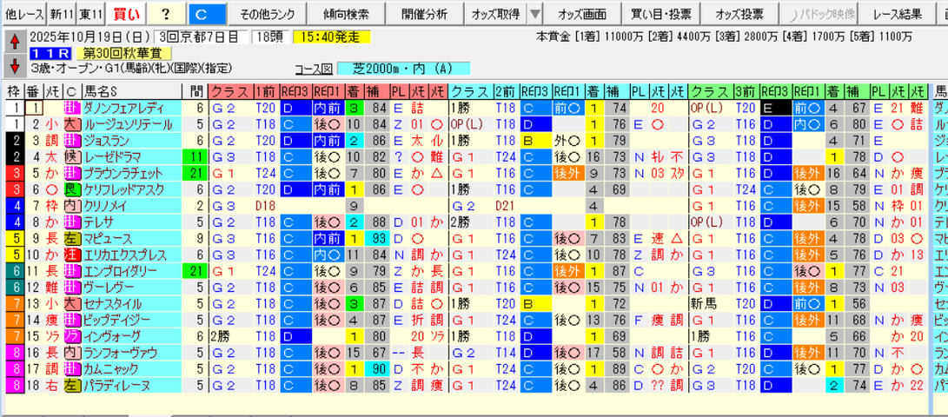
Task: Click the 18頭 runner count field
Action: pos(269,37)
